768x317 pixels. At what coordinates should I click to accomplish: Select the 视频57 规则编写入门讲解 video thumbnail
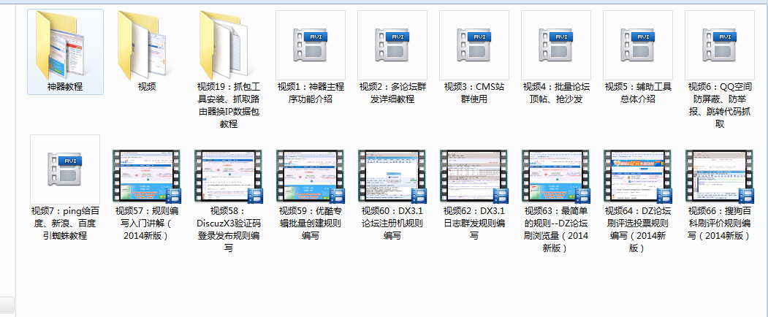click(146, 175)
